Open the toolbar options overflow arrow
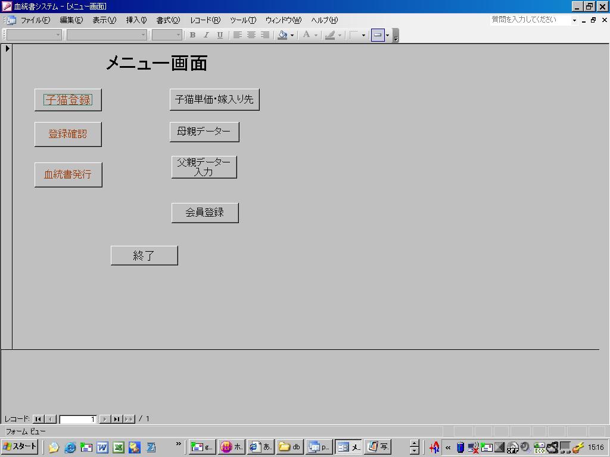 click(x=396, y=36)
